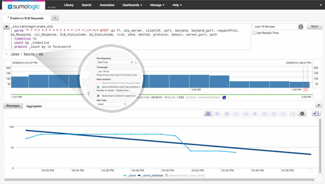Start the search query
325x184 pixels.
coord(315,26)
